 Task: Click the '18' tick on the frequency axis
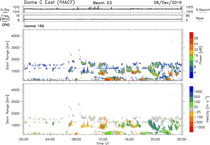point(18,16)
